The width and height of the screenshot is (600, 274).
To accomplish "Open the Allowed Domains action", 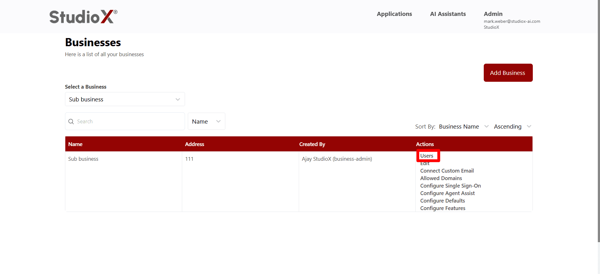I will 441,178.
